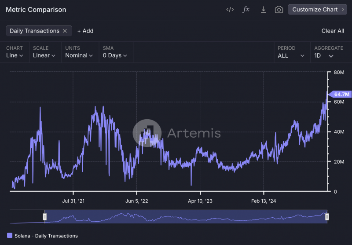Click the Jun 5, '22 axis label
The width and height of the screenshot is (352, 245).
click(x=137, y=201)
